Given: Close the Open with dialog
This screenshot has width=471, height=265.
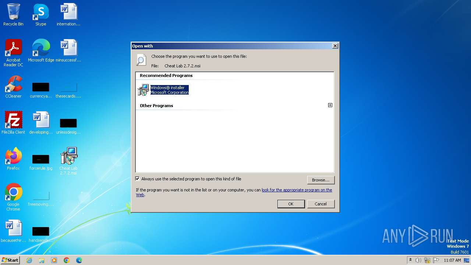Looking at the screenshot, I should point(335,46).
